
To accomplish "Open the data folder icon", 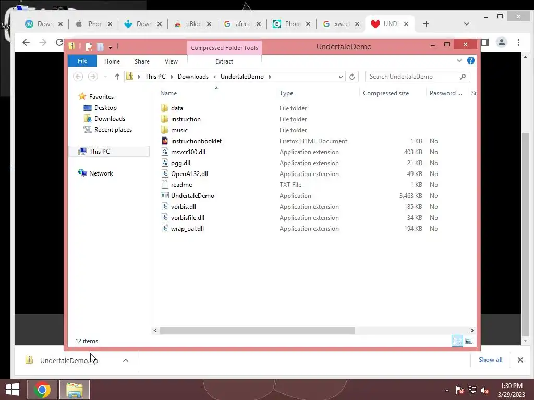I will pyautogui.click(x=164, y=108).
